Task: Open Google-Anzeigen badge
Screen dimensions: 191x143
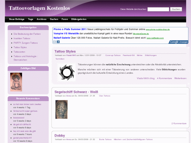Action: click(x=179, y=42)
